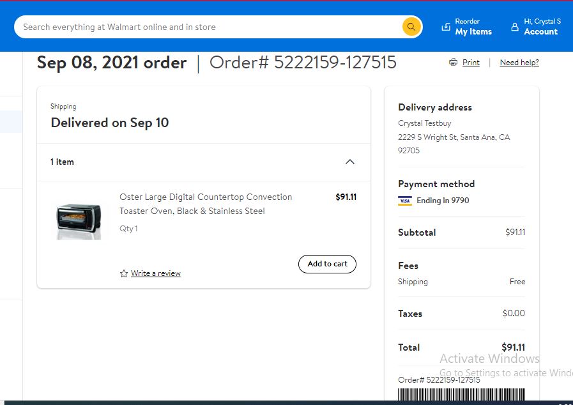Click the Walmart search input field
This screenshot has width=573, height=405.
coord(208,27)
